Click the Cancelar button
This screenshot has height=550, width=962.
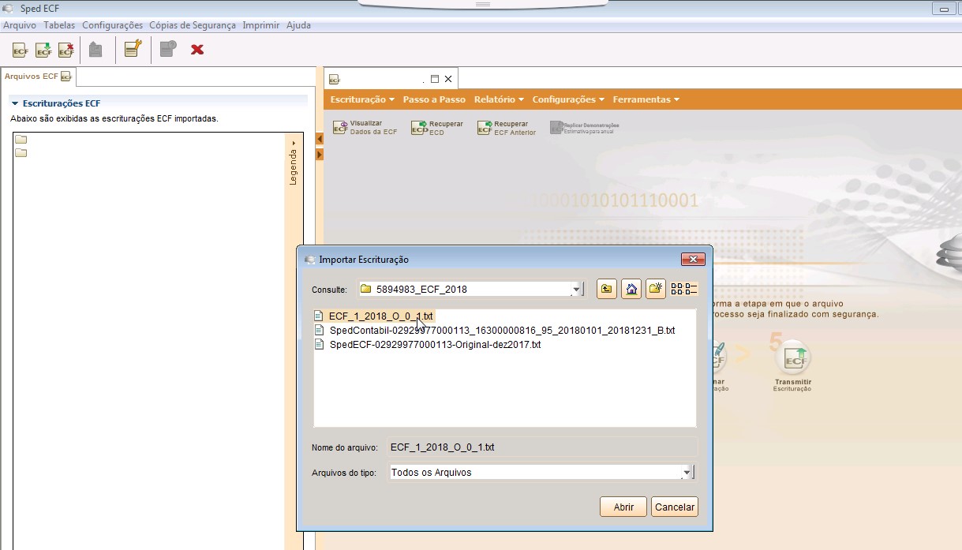pyautogui.click(x=675, y=507)
